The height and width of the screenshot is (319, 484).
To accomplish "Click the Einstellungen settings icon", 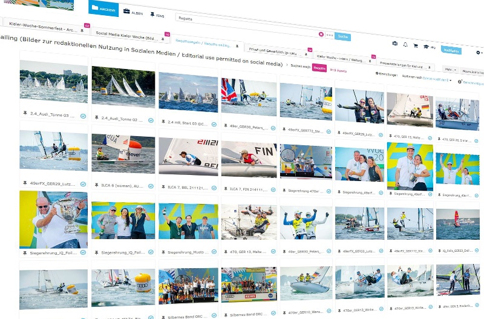I will click(x=377, y=73).
